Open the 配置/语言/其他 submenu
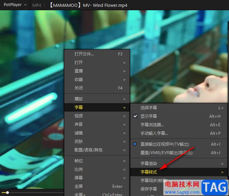This screenshot has height=196, width=229. (97, 150)
